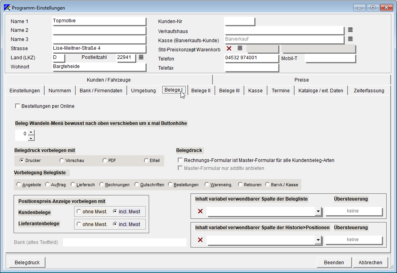Click Postleitzahl field with 22941
Image resolution: width=397 pixels, height=273 pixels.
[x=126, y=58]
